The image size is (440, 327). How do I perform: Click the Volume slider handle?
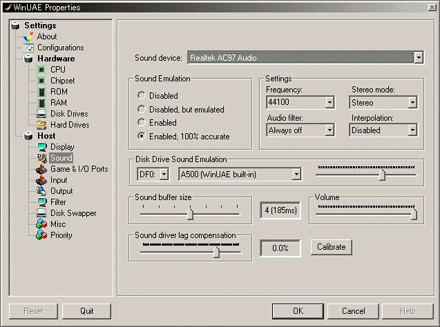pyautogui.click(x=414, y=215)
